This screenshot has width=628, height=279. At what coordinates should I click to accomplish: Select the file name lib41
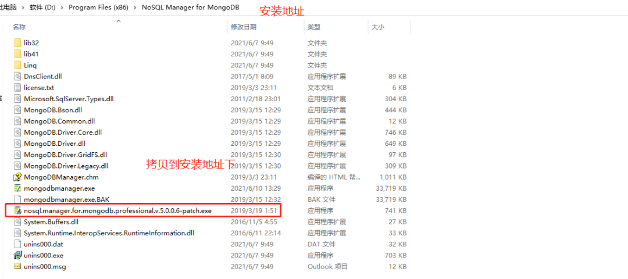tap(31, 53)
